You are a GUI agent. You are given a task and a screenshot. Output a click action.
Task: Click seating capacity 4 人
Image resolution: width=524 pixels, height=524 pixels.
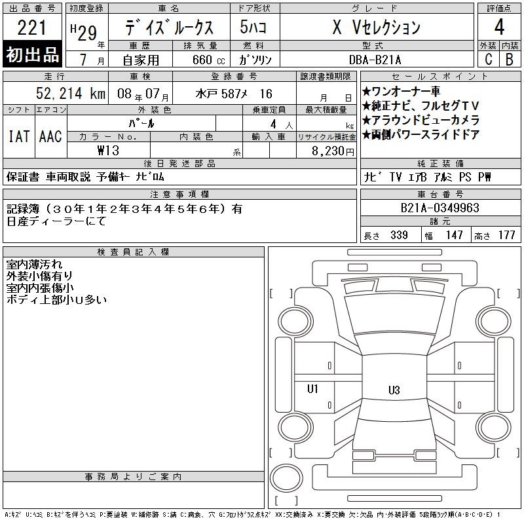282,124
